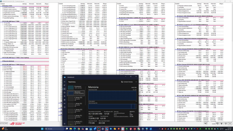Open Processes page in Task Manager sidebar

point(64,85)
